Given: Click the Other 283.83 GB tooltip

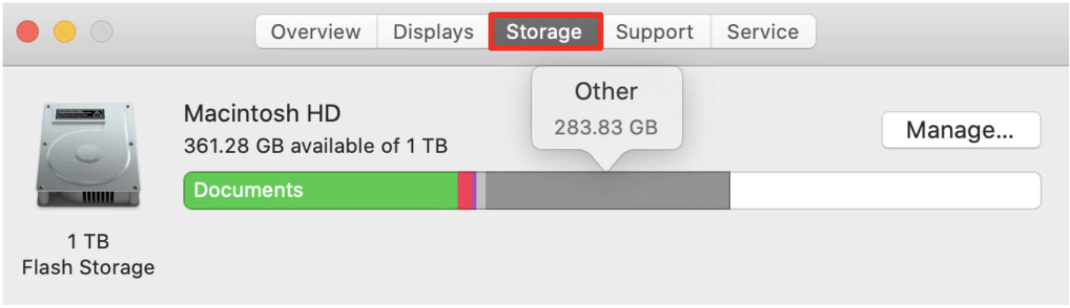Looking at the screenshot, I should pyautogui.click(x=606, y=109).
